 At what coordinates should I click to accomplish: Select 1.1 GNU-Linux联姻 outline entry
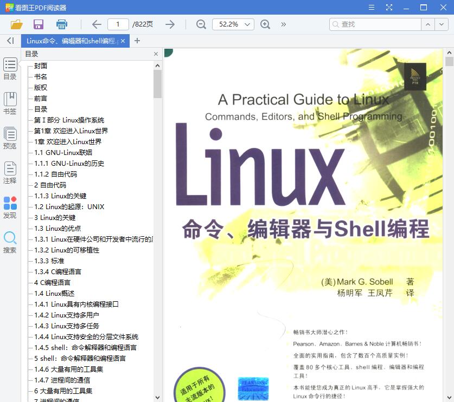(x=63, y=153)
